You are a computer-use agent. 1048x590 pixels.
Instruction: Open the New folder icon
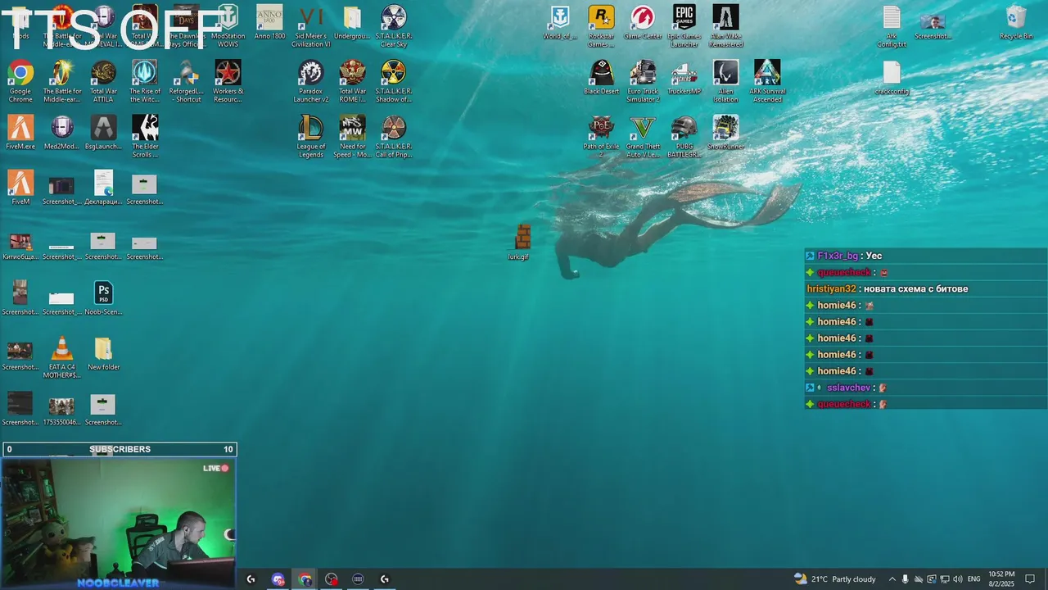[x=103, y=352]
